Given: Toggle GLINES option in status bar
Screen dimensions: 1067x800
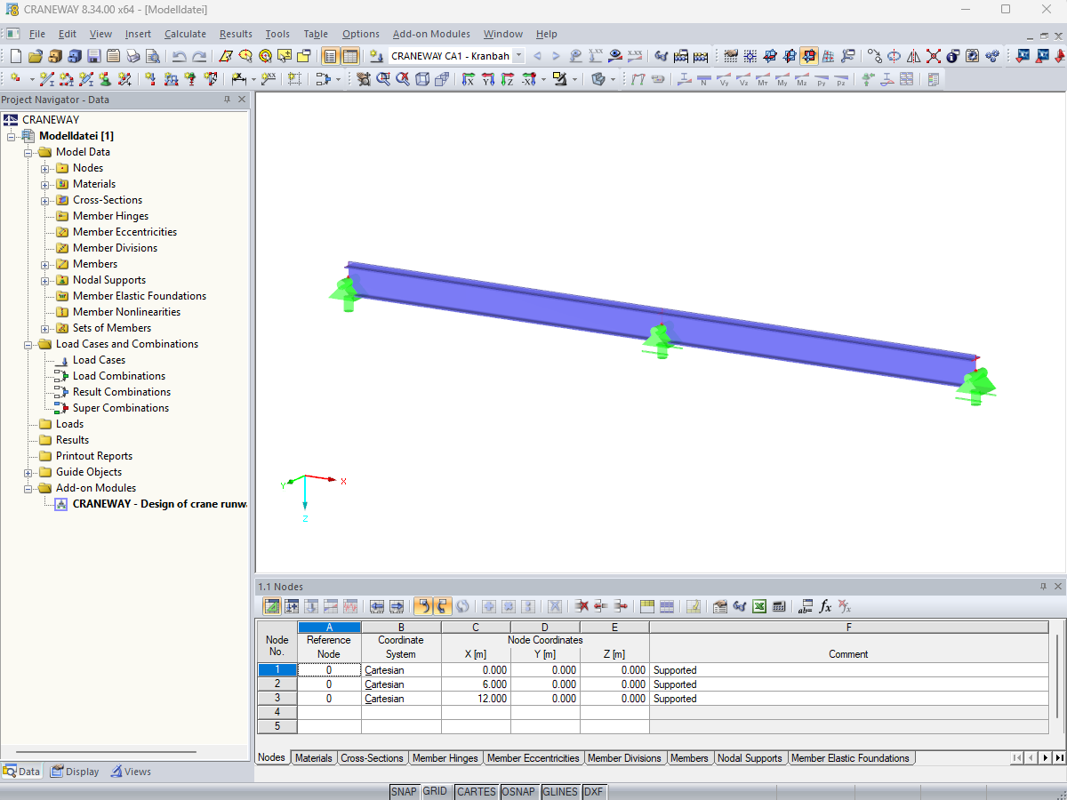Looking at the screenshot, I should [559, 791].
